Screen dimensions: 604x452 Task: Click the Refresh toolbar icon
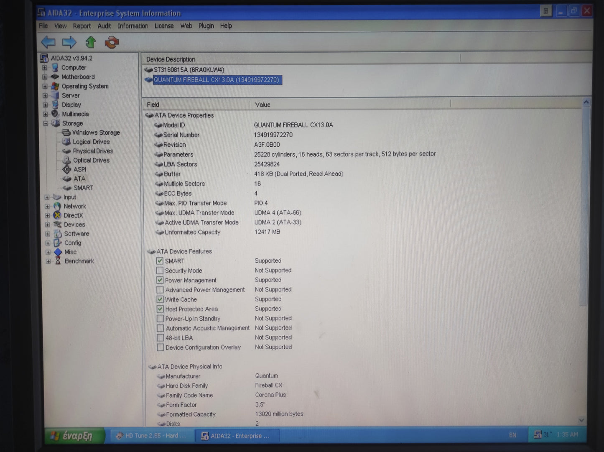(111, 42)
